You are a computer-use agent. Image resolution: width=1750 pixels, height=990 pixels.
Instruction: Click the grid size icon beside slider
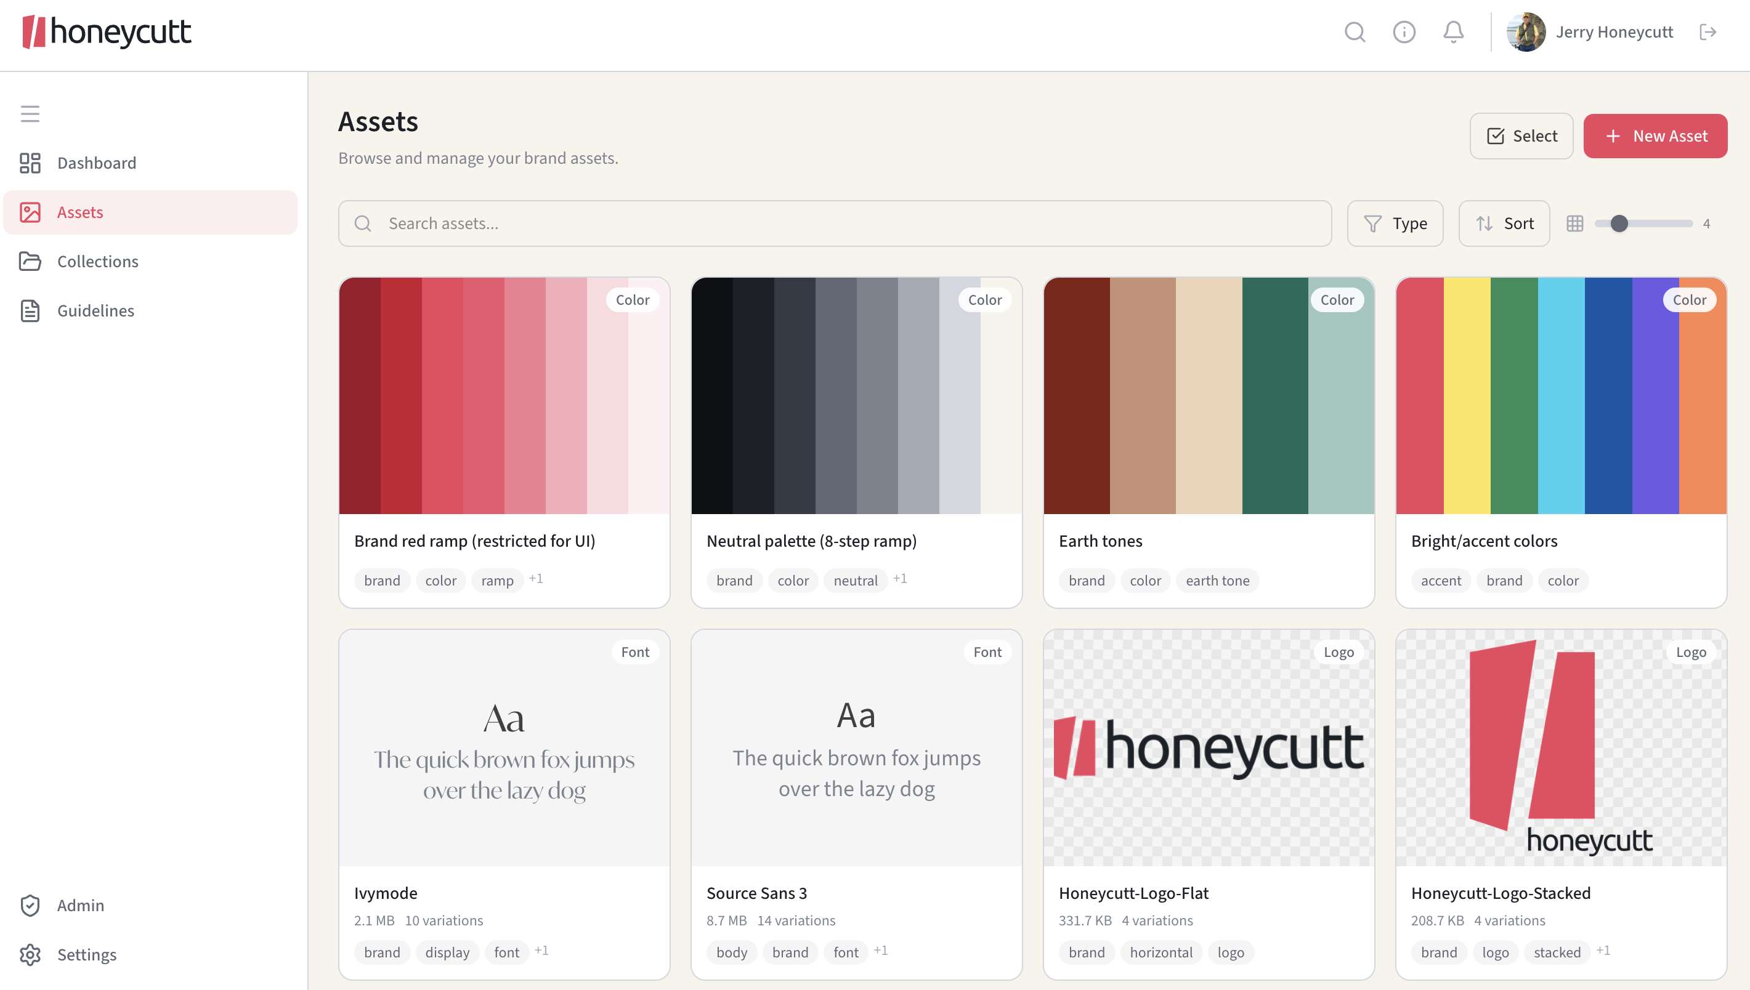pyautogui.click(x=1574, y=223)
